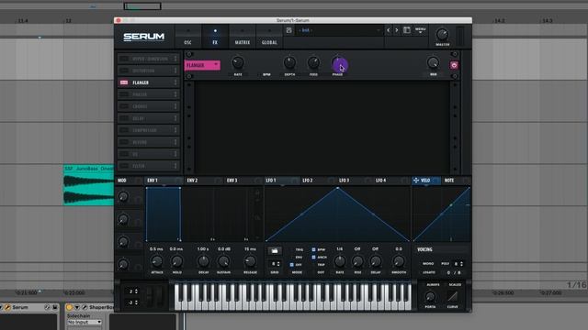
Task: Toggle the Flanger BPM sync option
Action: point(266,74)
